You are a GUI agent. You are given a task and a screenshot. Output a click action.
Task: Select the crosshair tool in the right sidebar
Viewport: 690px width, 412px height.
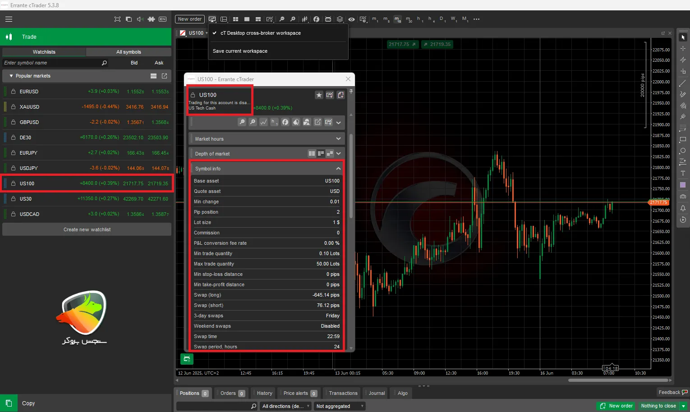(x=682, y=48)
